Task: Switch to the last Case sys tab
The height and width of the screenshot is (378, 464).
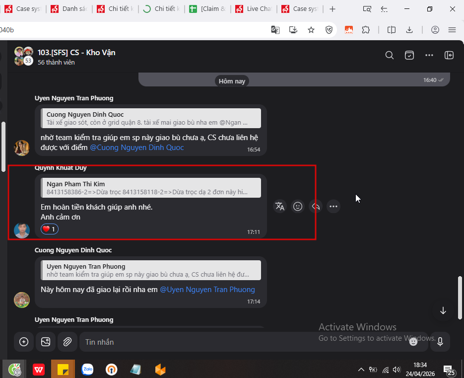Action: (x=300, y=9)
